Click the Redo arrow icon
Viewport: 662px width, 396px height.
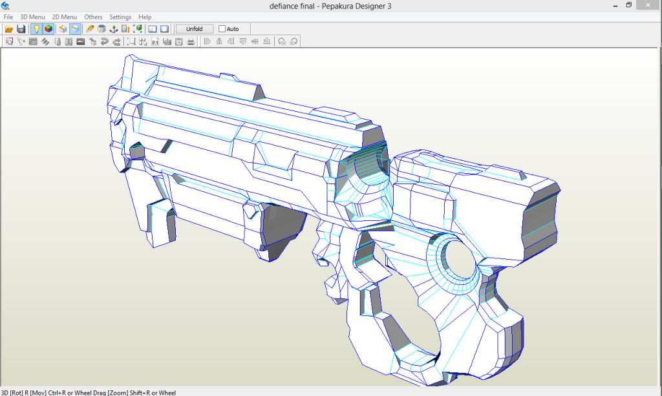pyautogui.click(x=116, y=41)
